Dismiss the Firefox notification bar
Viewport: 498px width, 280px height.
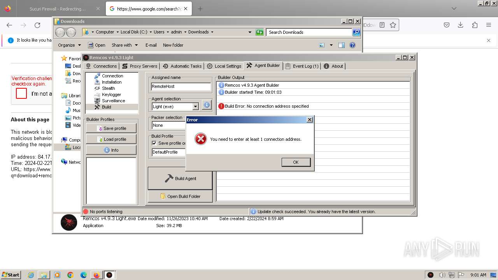pos(489,40)
